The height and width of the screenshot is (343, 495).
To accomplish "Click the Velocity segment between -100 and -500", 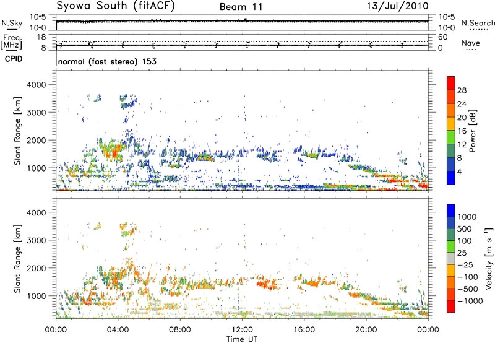I will click(x=451, y=282).
